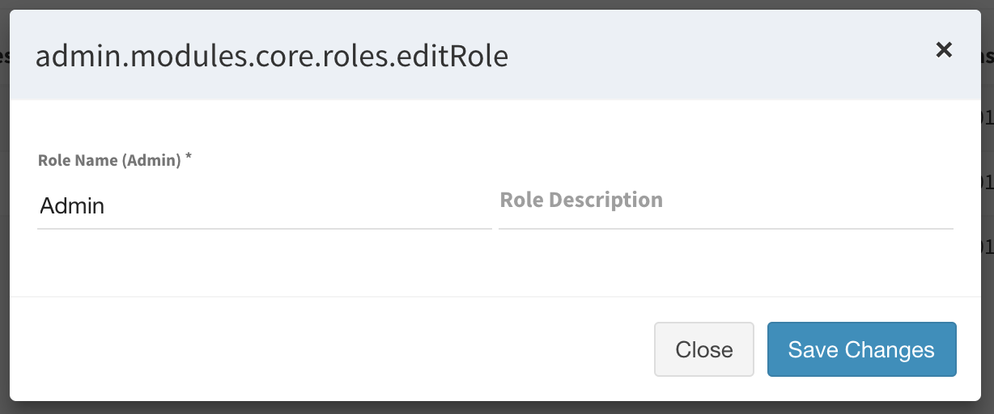The height and width of the screenshot is (414, 994).
Task: Click the empty footer area left of Close
Action: [x=324, y=349]
